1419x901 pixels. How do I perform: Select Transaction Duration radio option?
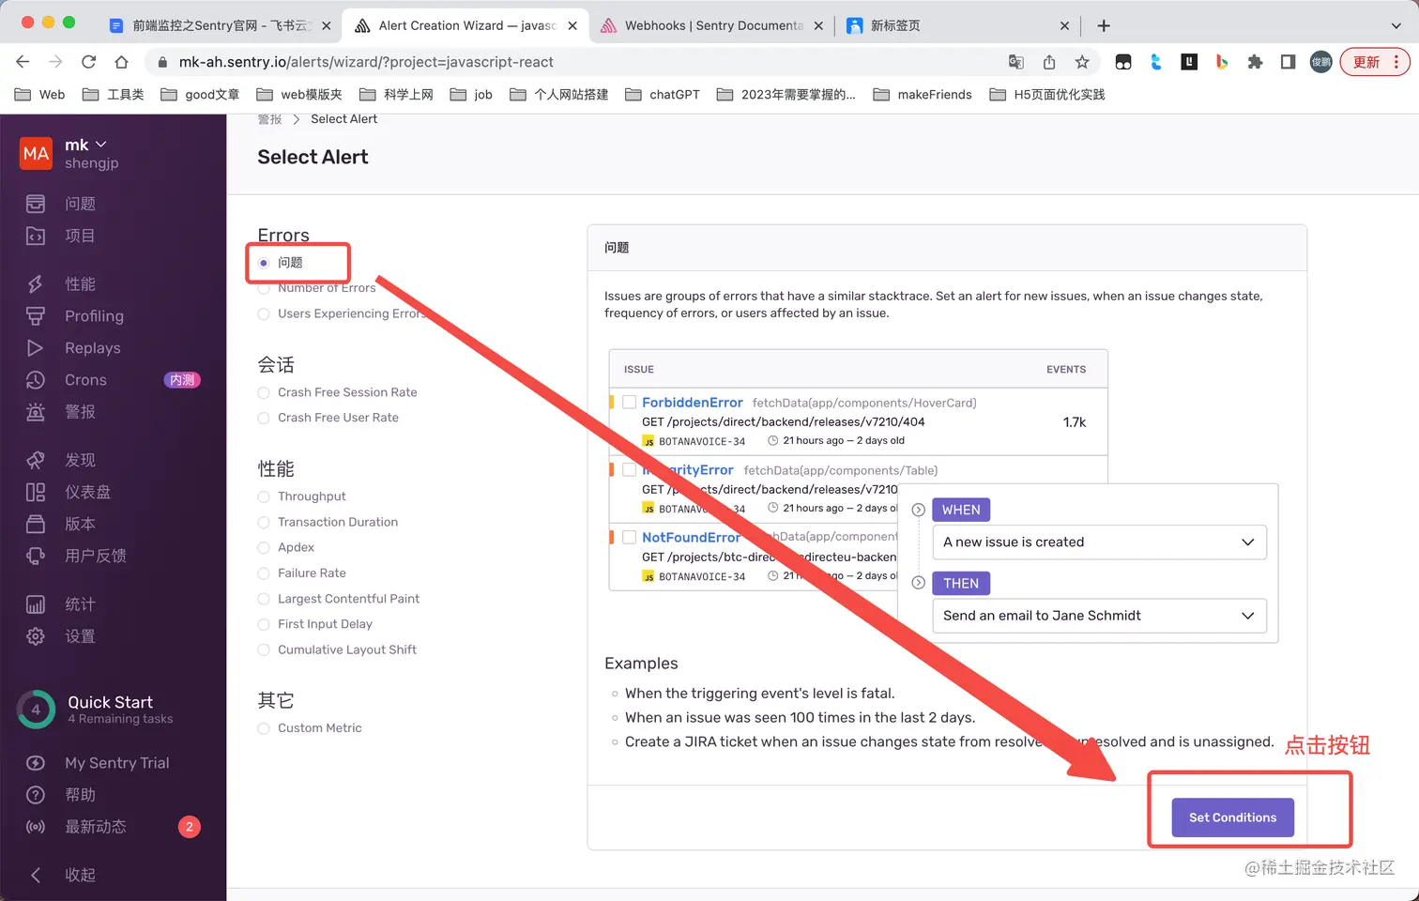pos(264,522)
